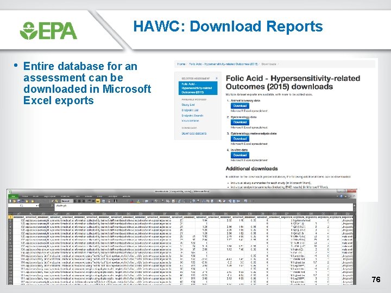Collapse sidebar via Selected Assessment chevron
The width and height of the screenshot is (391, 293).
216,78
